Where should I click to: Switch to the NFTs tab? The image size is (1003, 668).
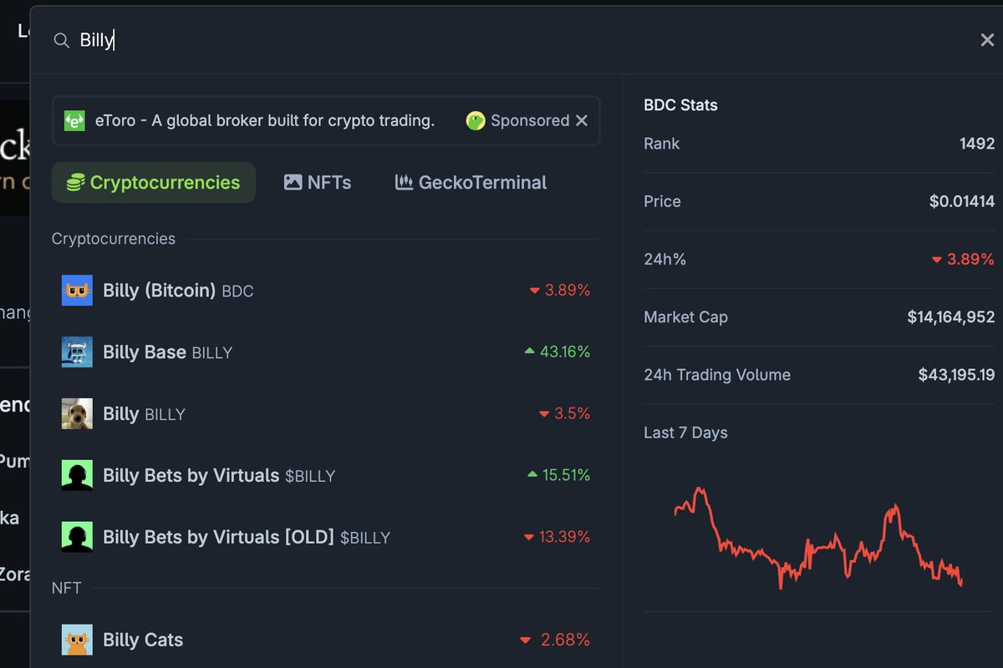[x=318, y=182]
